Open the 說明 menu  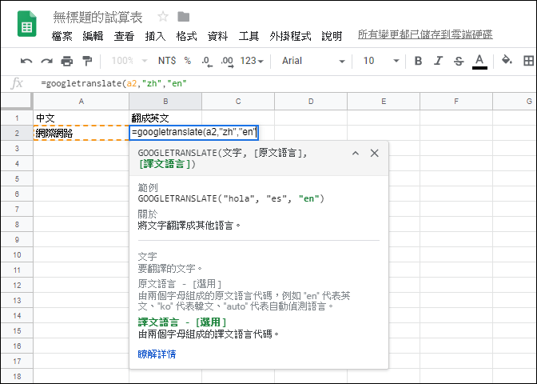coord(332,36)
